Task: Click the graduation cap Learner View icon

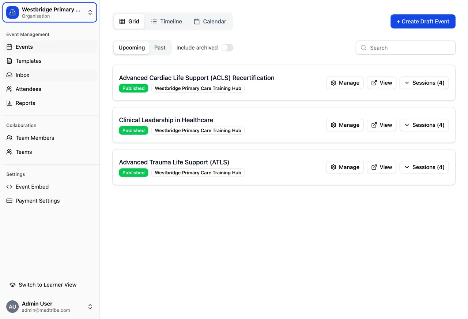Action: tap(12, 285)
